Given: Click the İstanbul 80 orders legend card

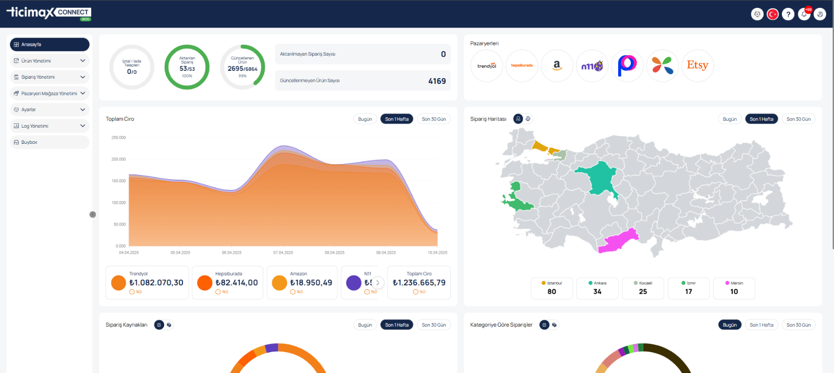Looking at the screenshot, I should pos(552,288).
